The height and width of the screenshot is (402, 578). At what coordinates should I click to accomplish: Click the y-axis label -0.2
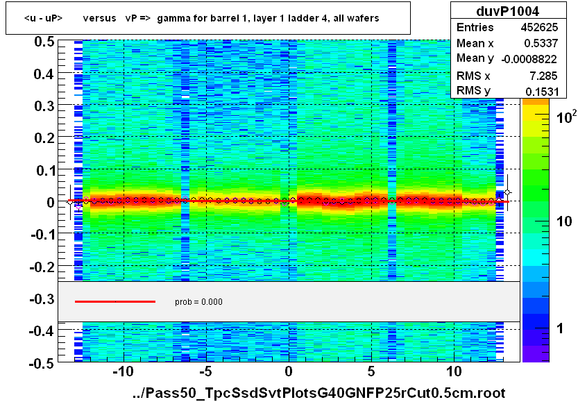42,267
